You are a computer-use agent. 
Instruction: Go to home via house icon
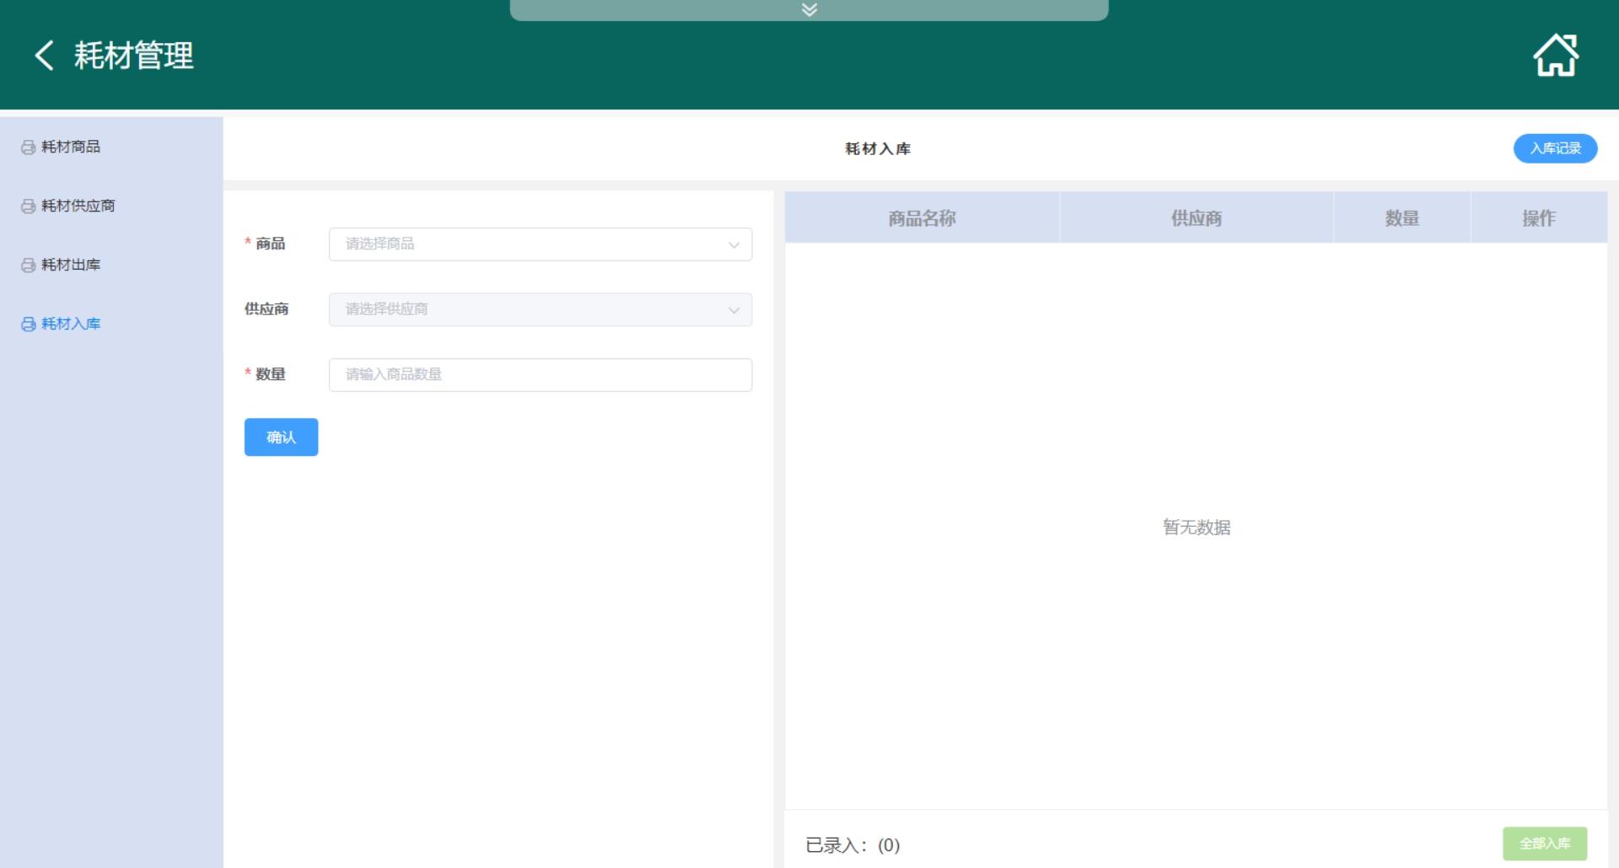[1555, 56]
